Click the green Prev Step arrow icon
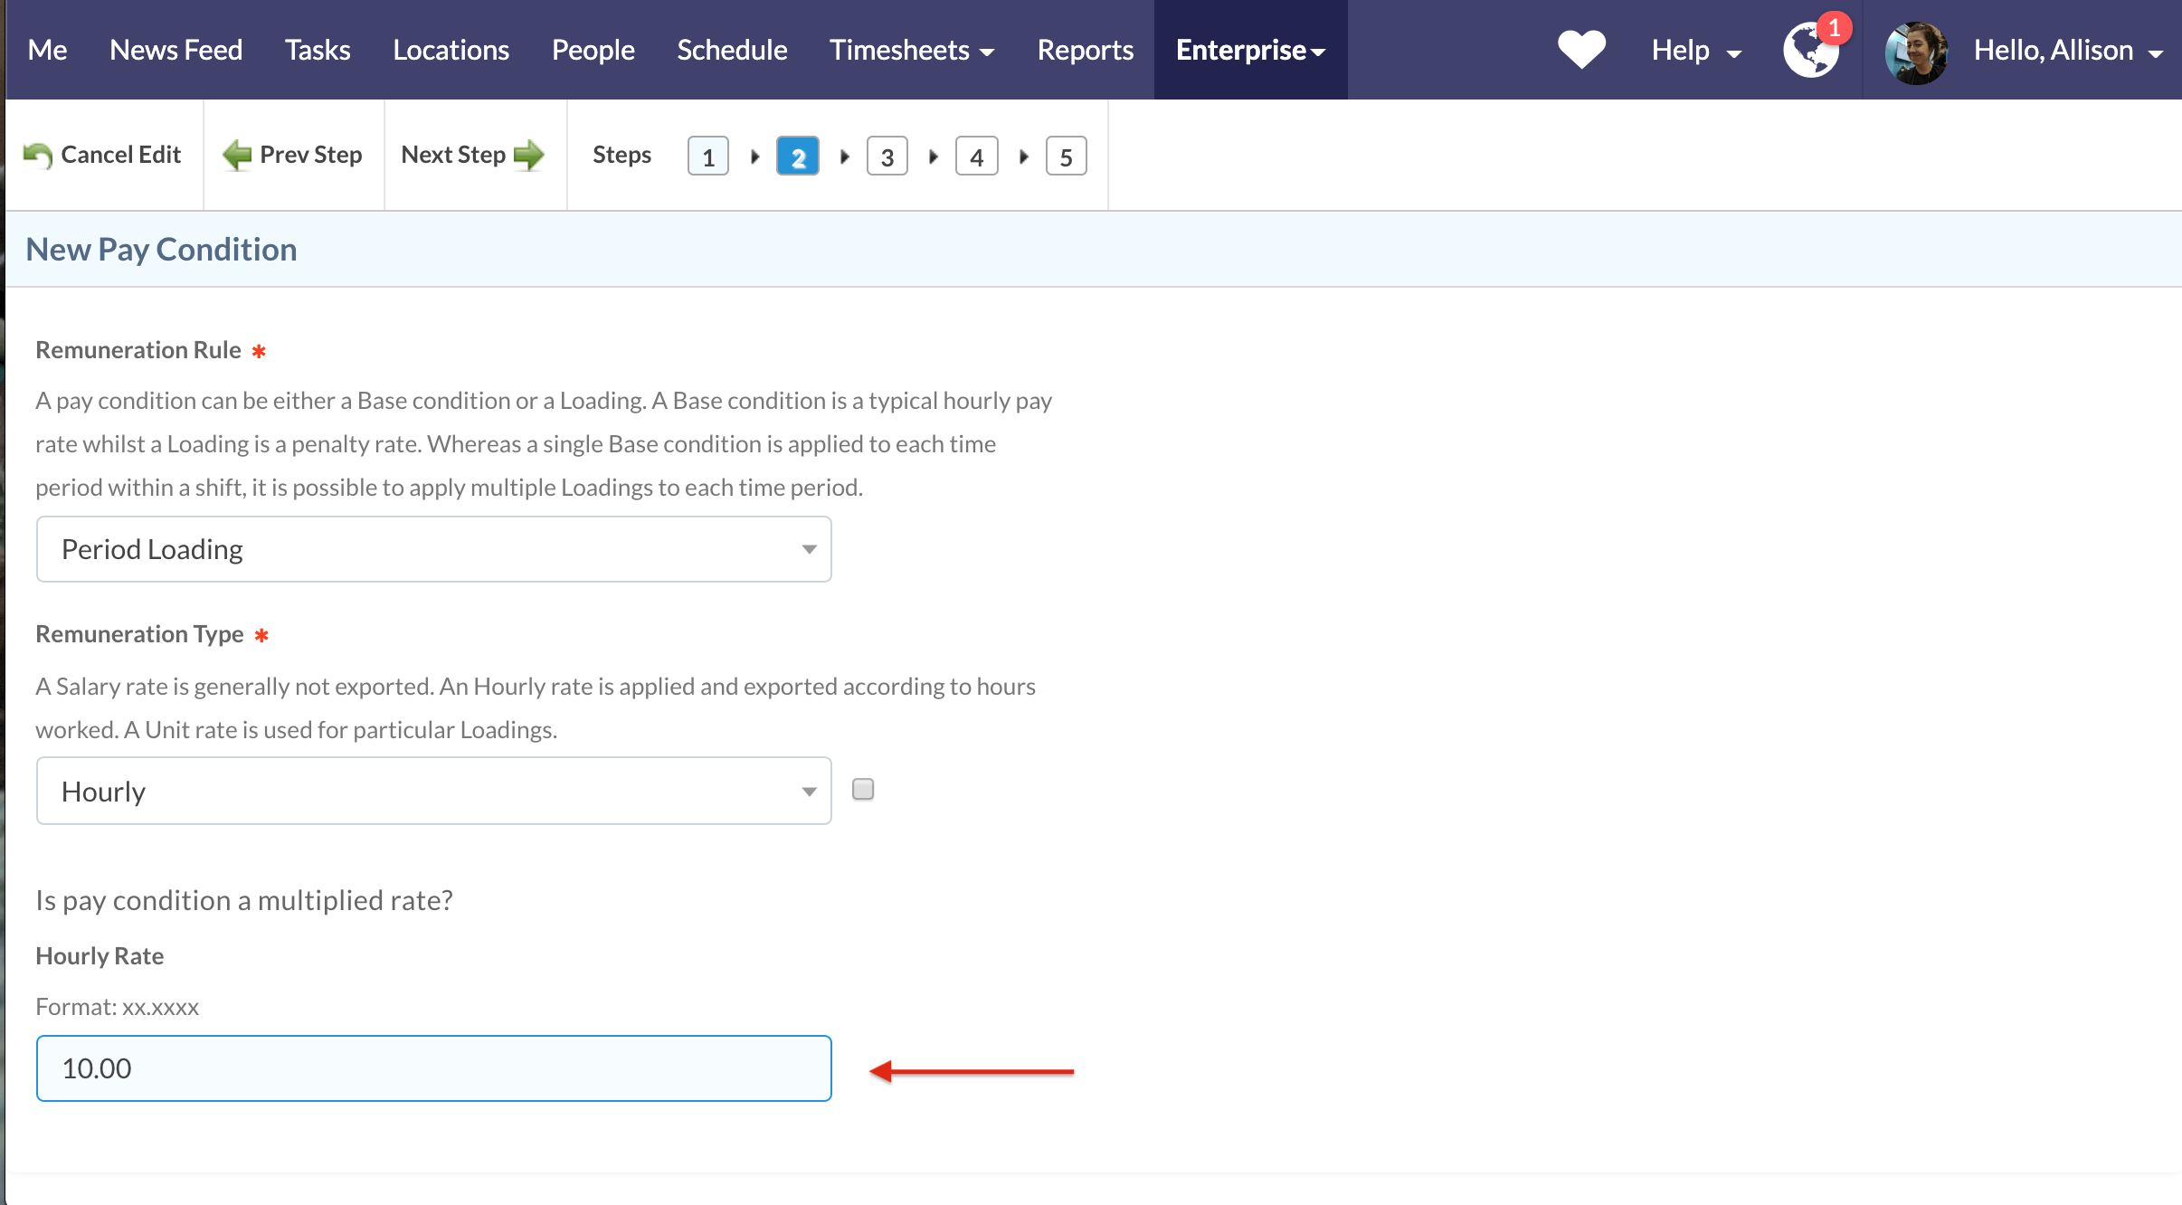Viewport: 2182px width, 1205px height. (x=237, y=156)
